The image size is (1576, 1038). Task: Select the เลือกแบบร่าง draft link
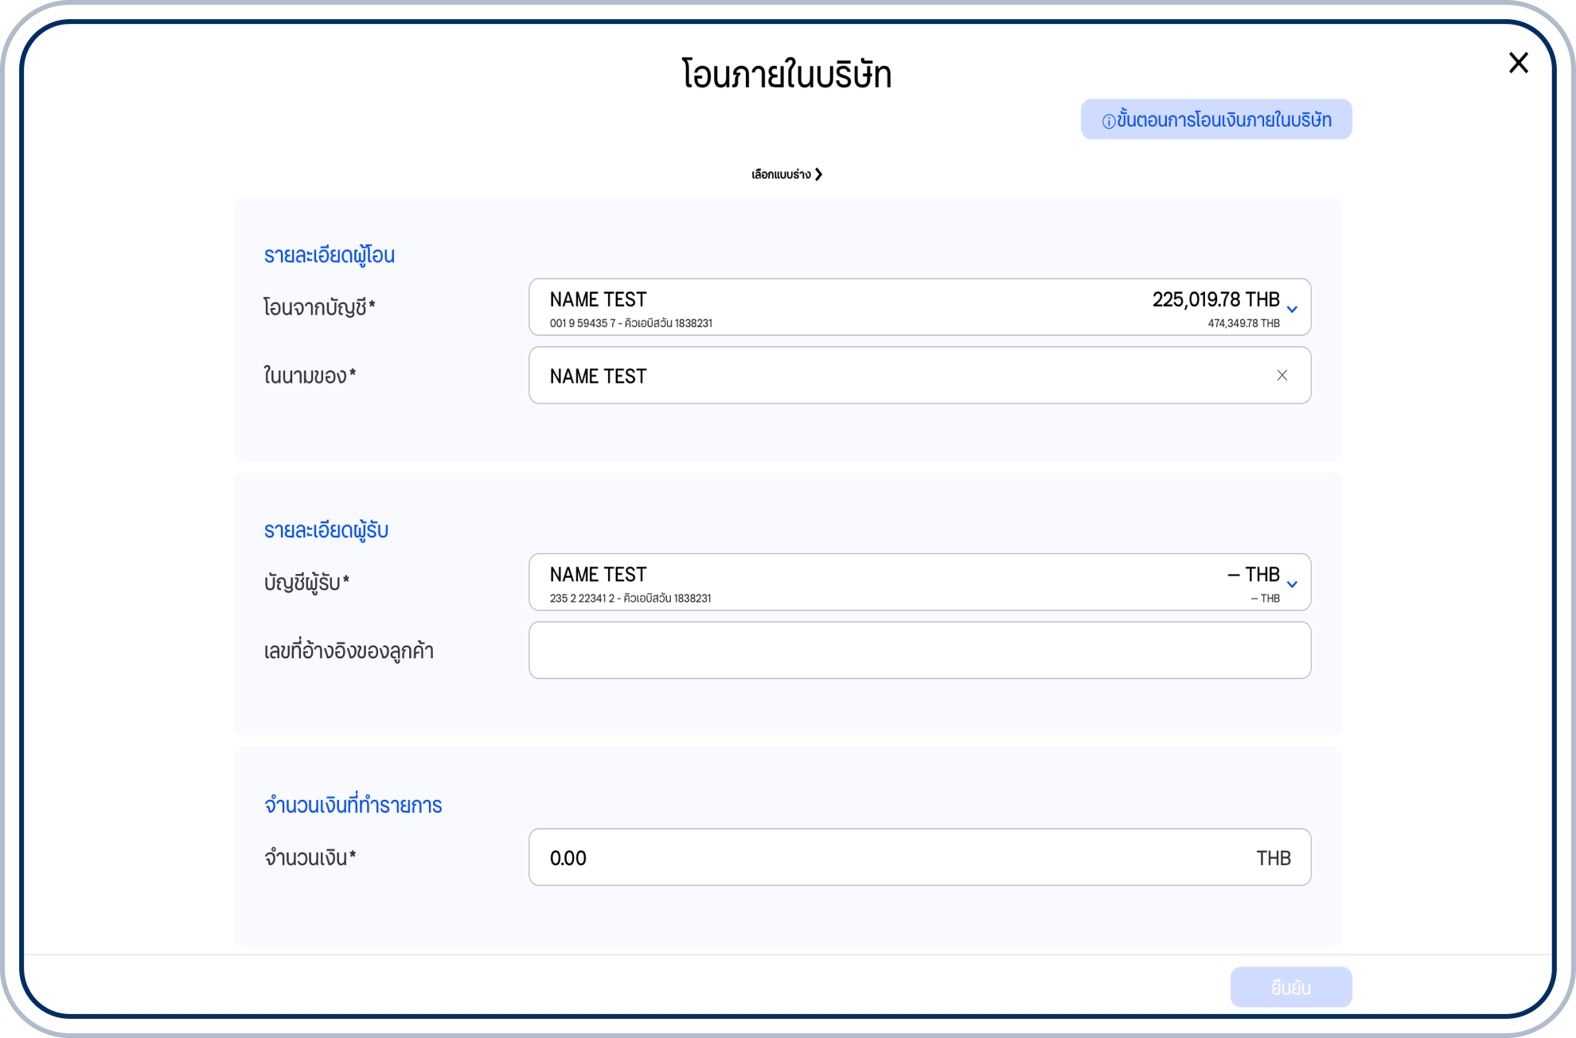tap(780, 174)
